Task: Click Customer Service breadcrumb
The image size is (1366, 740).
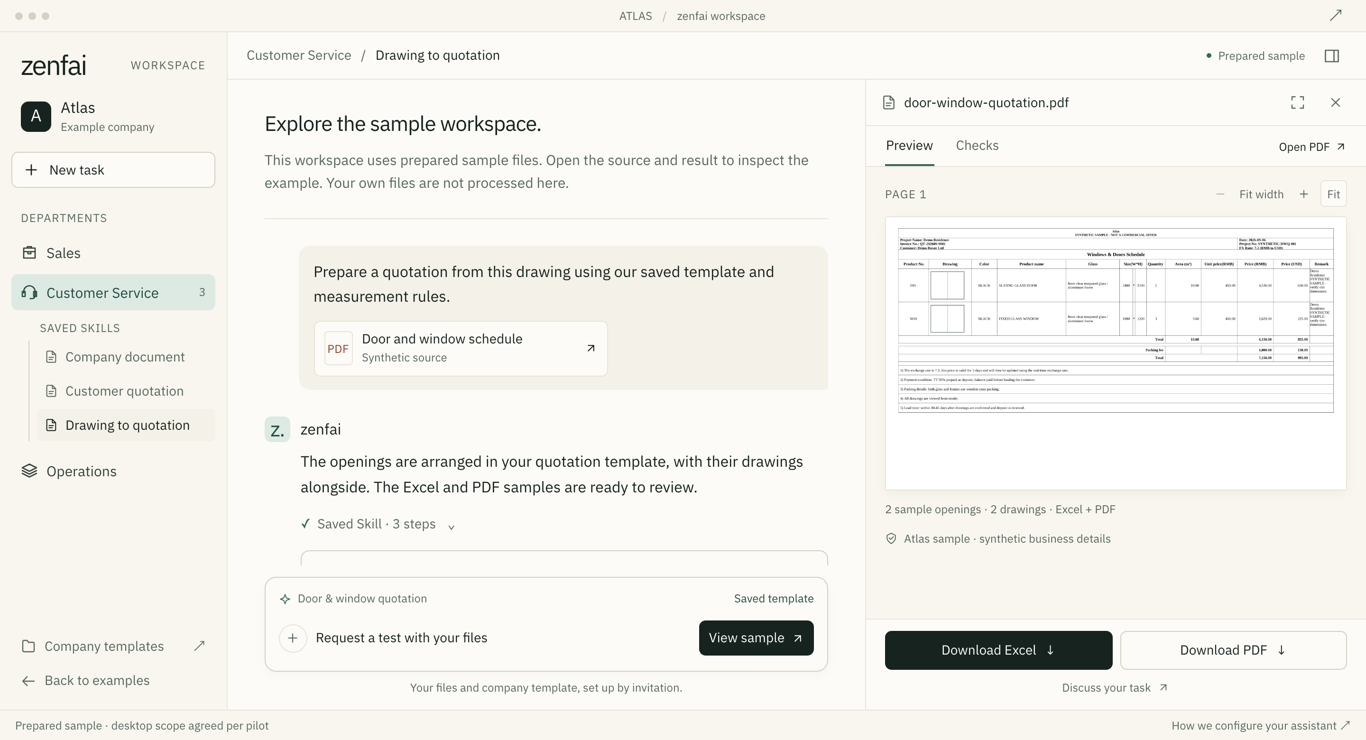Action: [x=298, y=55]
